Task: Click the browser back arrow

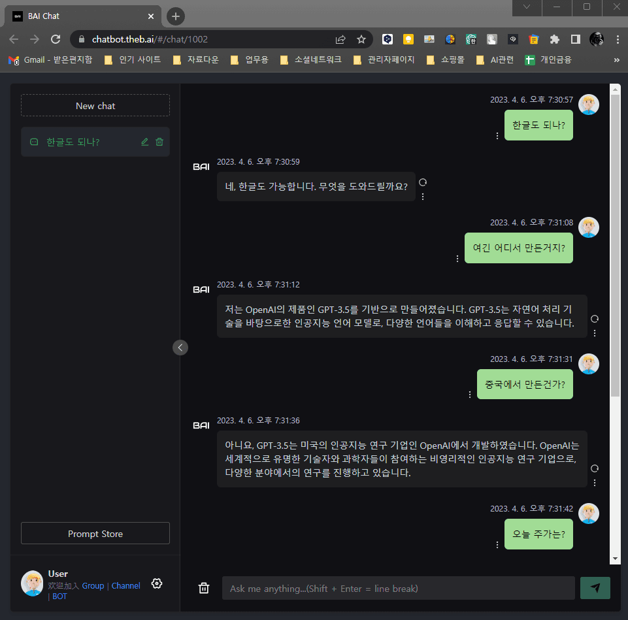Action: [14, 39]
